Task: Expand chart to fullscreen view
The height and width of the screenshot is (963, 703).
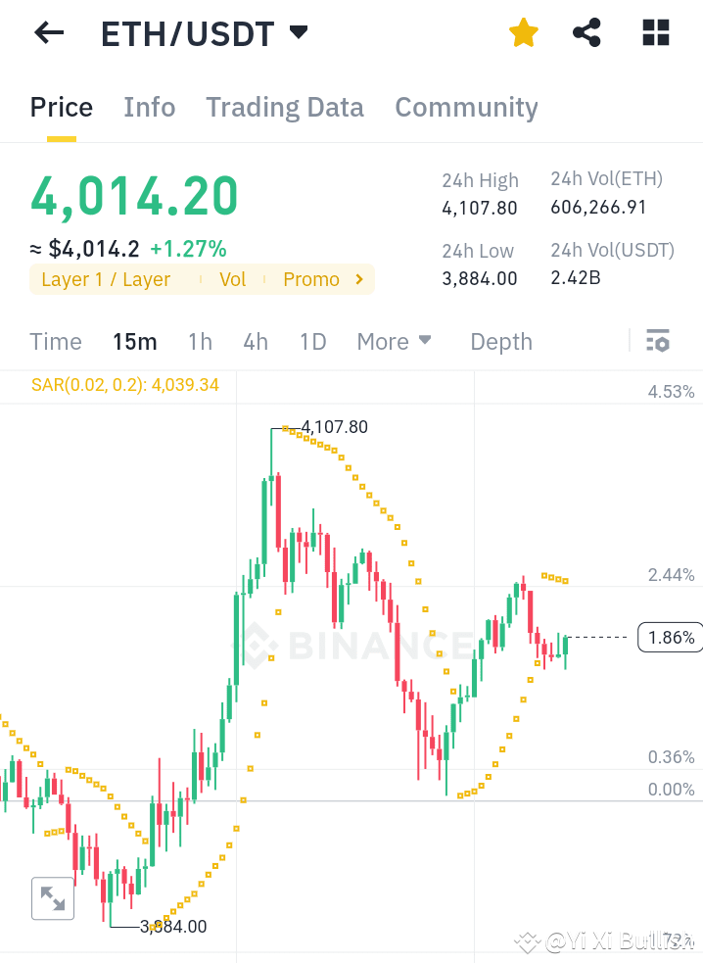Action: pos(52,898)
